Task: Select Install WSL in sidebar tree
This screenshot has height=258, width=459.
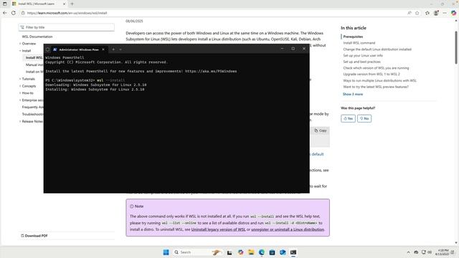Action: coord(34,57)
